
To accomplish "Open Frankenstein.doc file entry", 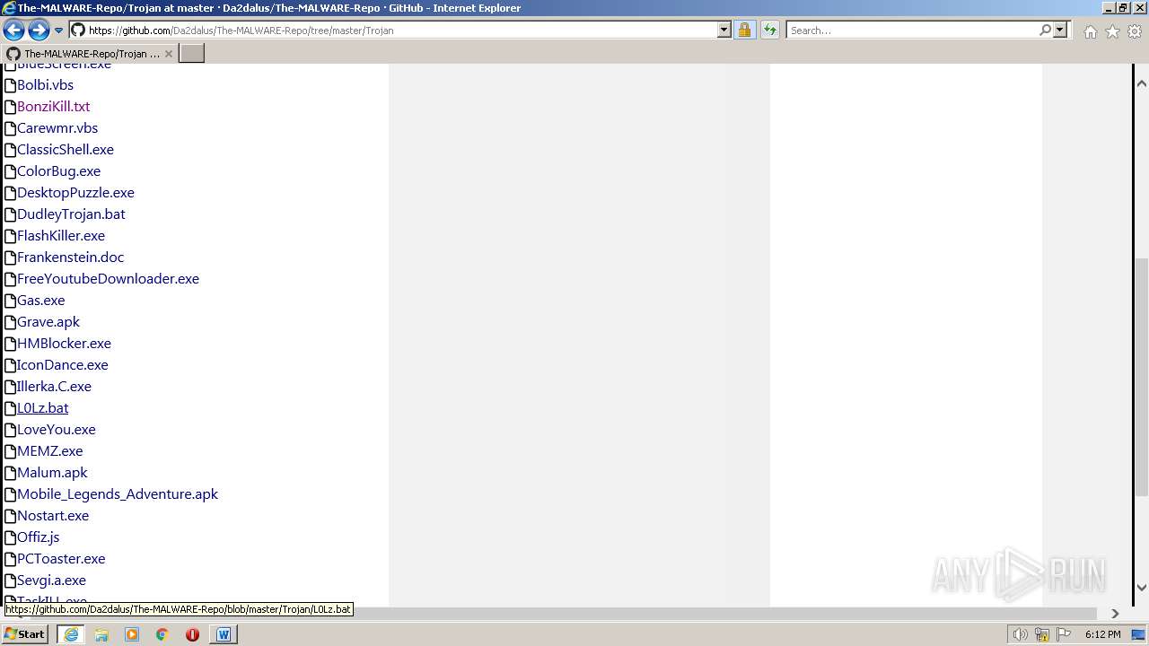I will [x=70, y=257].
